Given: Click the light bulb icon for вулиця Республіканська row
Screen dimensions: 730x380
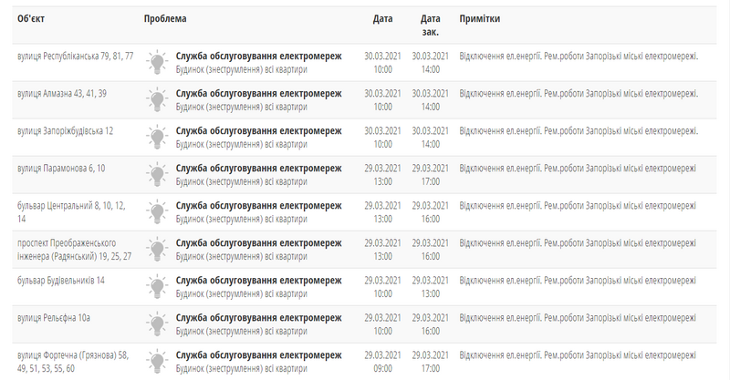Looking at the screenshot, I should [x=158, y=62].
